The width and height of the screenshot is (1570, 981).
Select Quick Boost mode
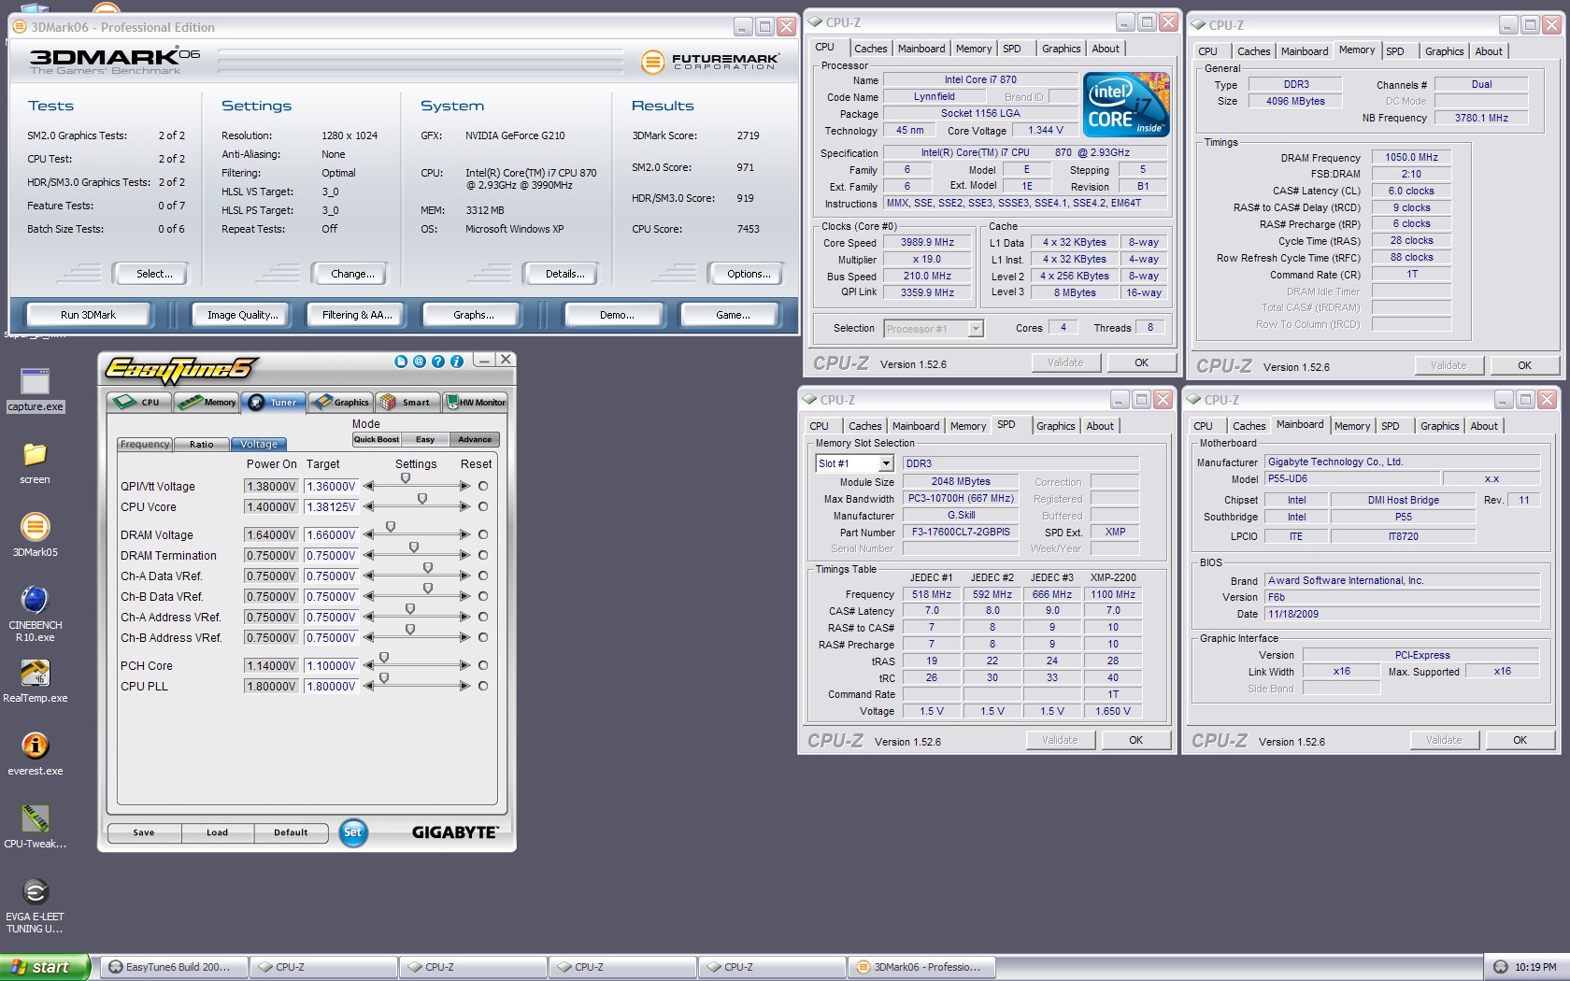[377, 439]
